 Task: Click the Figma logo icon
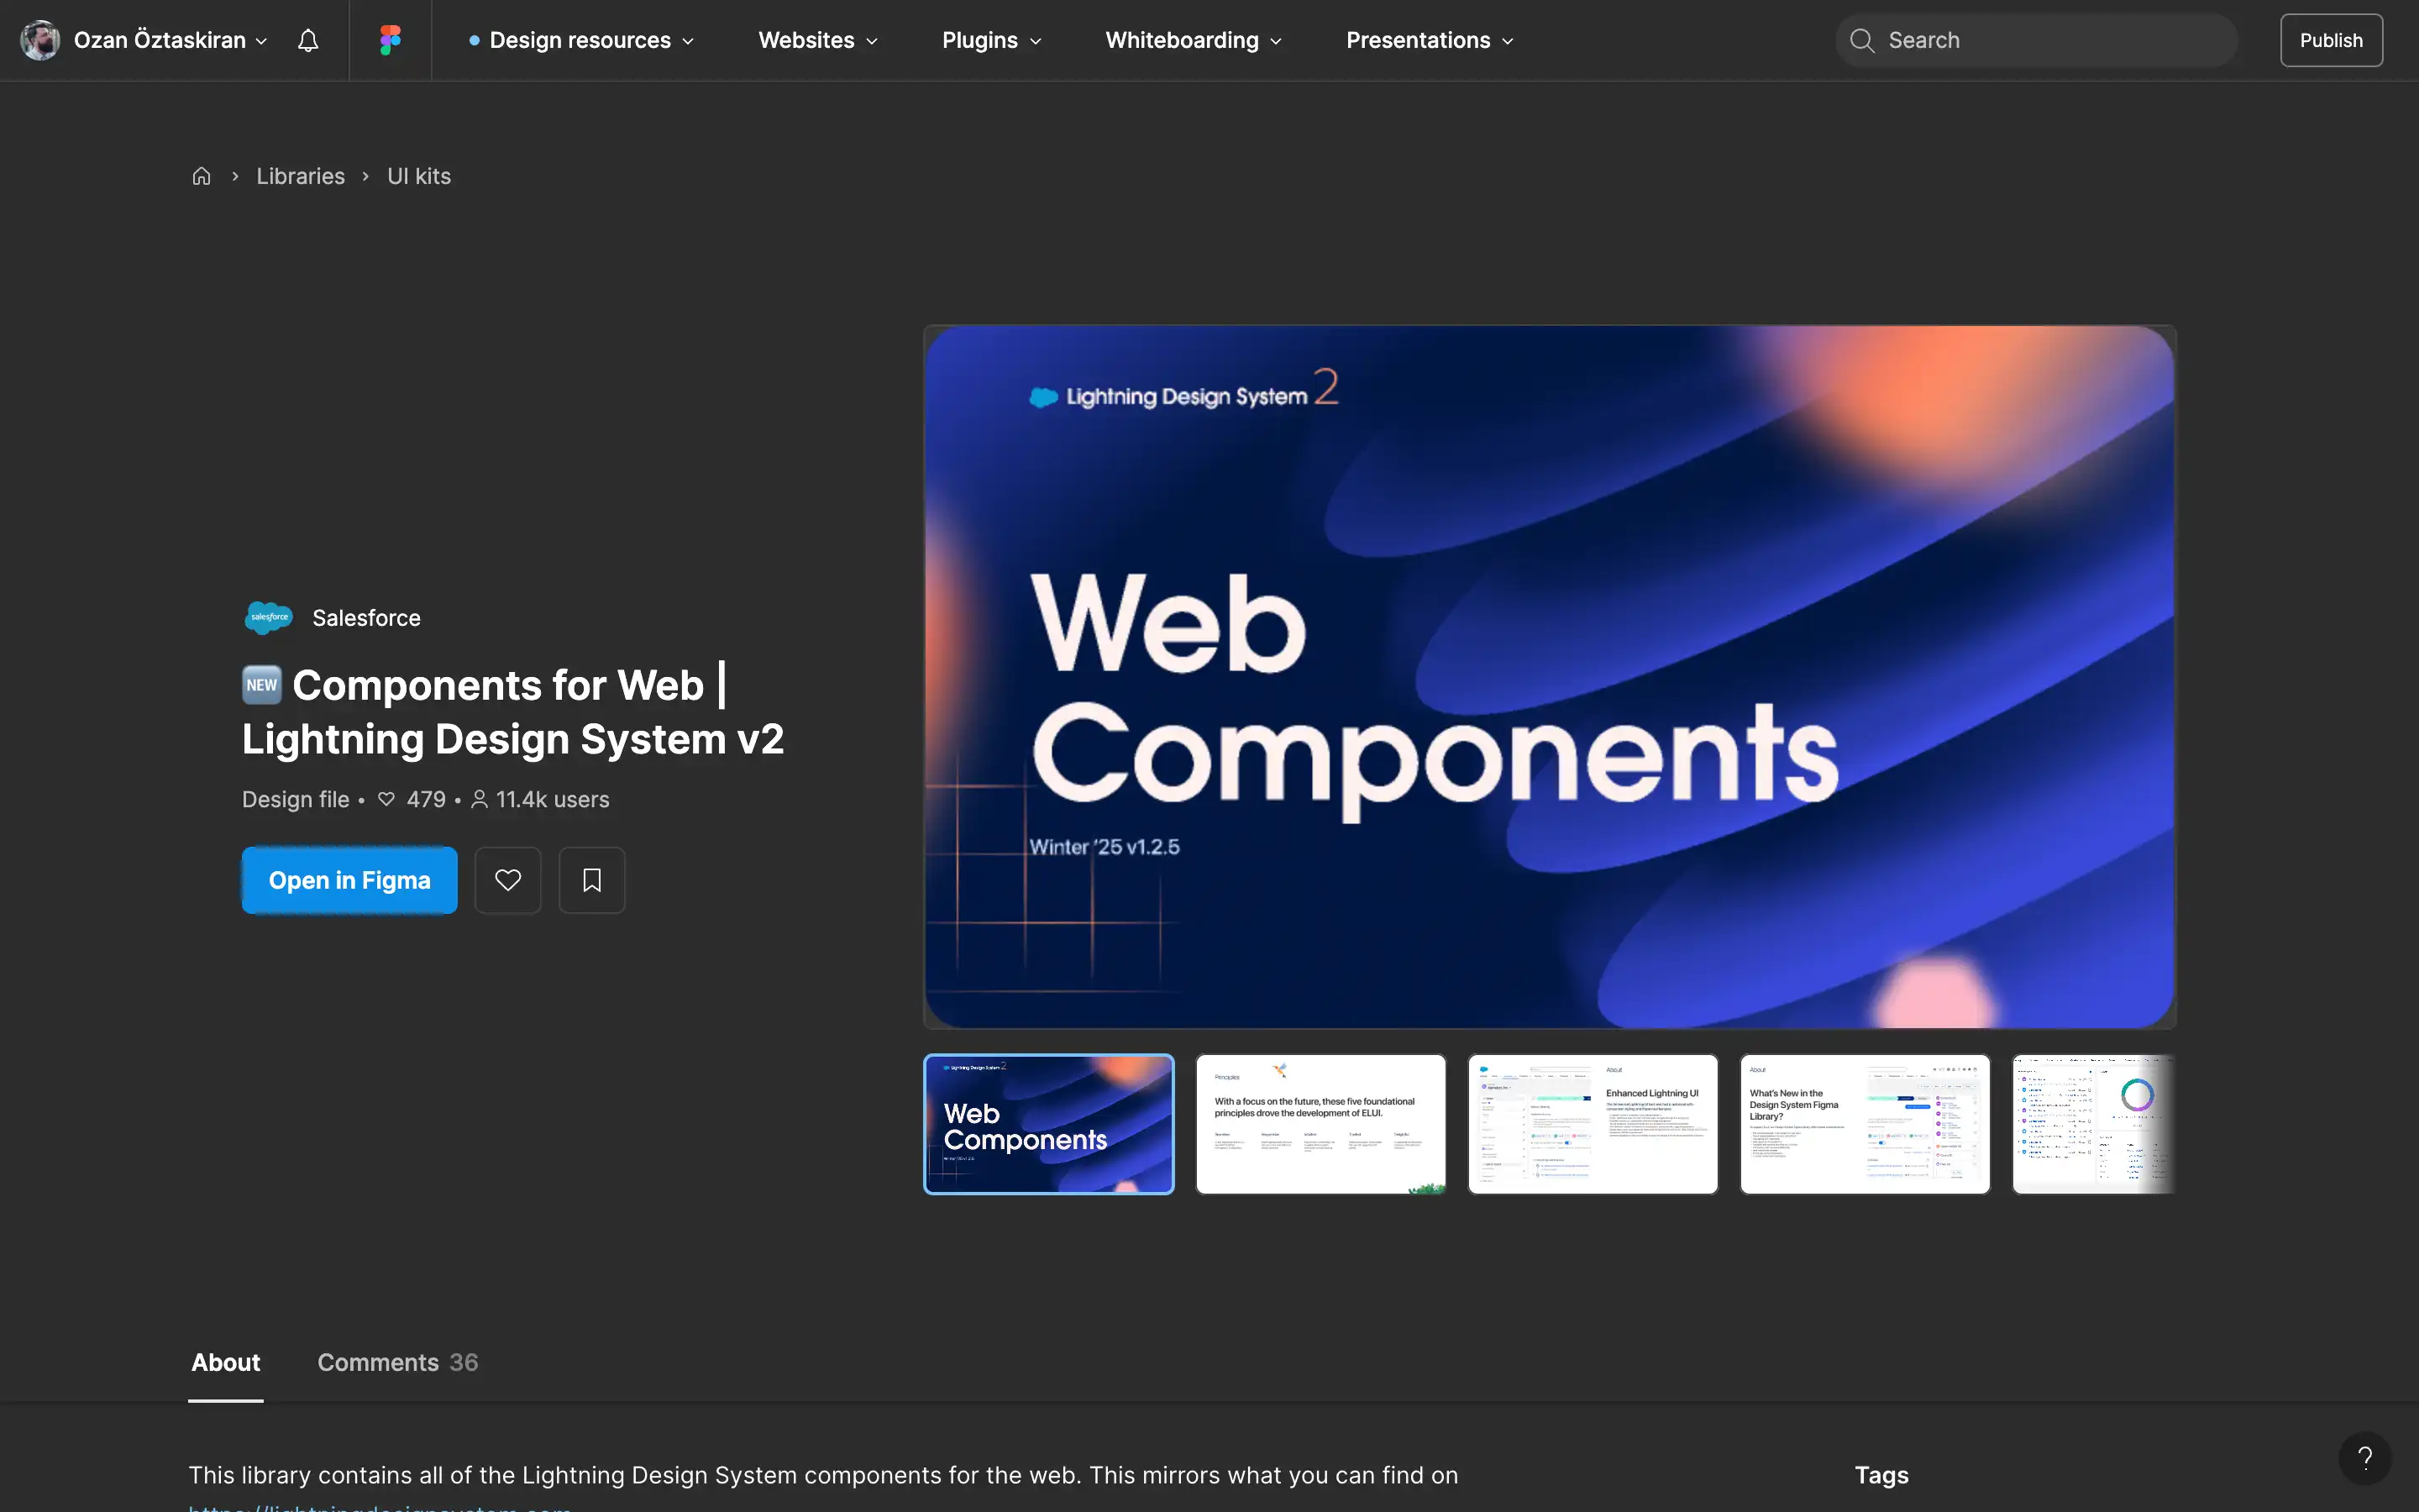tap(390, 40)
